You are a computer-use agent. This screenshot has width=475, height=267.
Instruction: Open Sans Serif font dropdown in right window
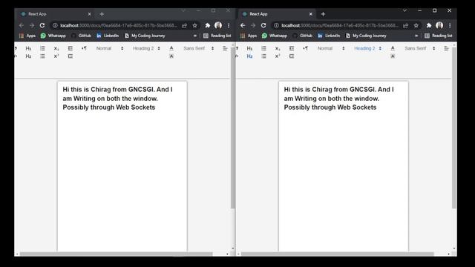click(x=420, y=48)
